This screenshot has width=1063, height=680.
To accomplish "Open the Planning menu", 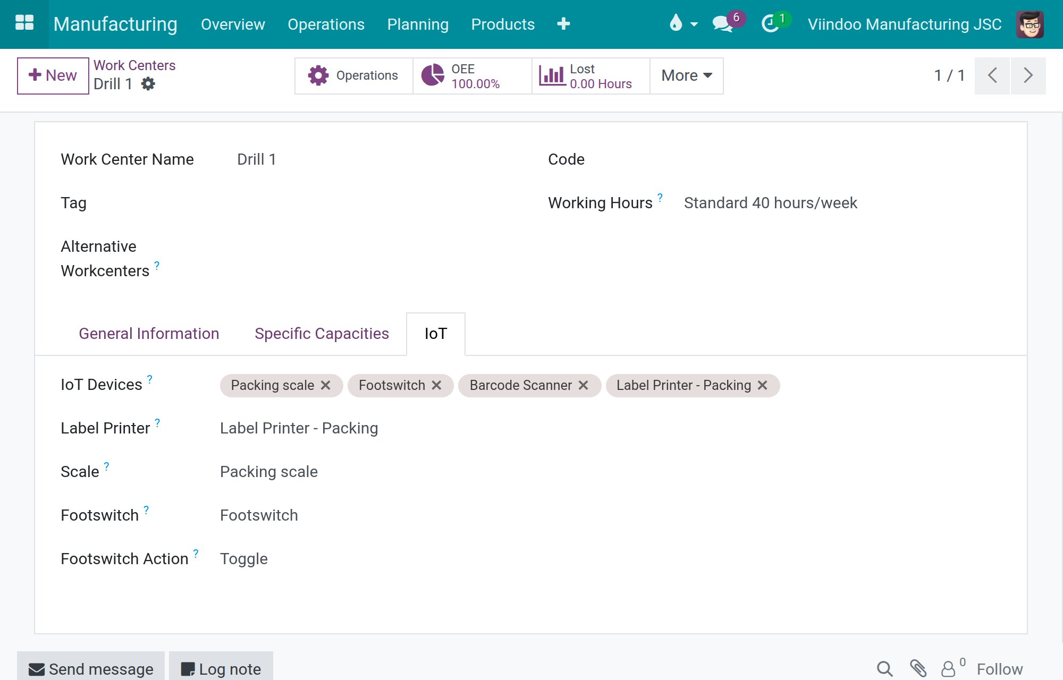I will pyautogui.click(x=418, y=24).
